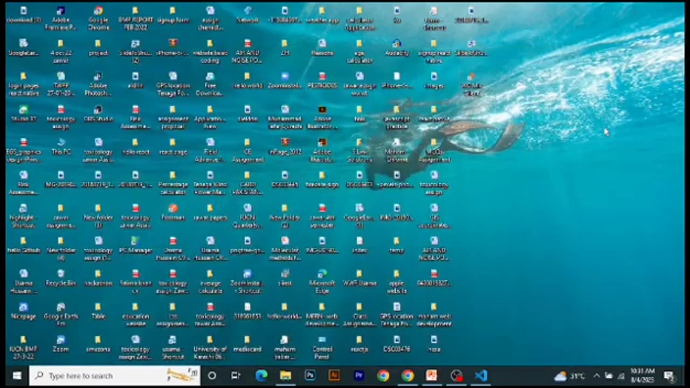Select the Microsoft Edge desktop shortcut
The height and width of the screenshot is (388, 690).
coord(322,281)
